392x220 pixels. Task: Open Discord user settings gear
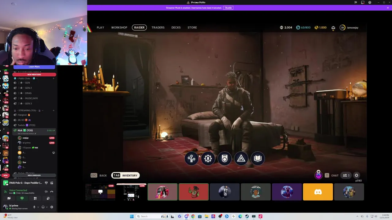tap(52, 207)
